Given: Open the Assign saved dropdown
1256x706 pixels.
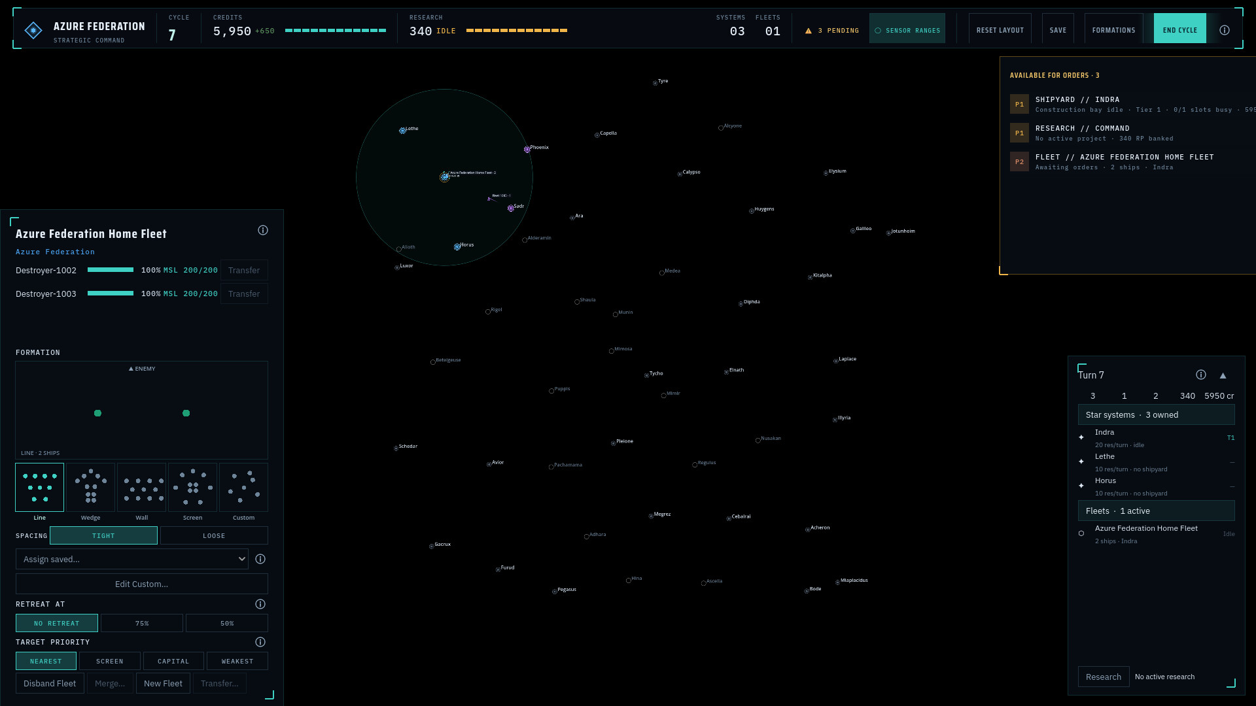Looking at the screenshot, I should tap(132, 559).
